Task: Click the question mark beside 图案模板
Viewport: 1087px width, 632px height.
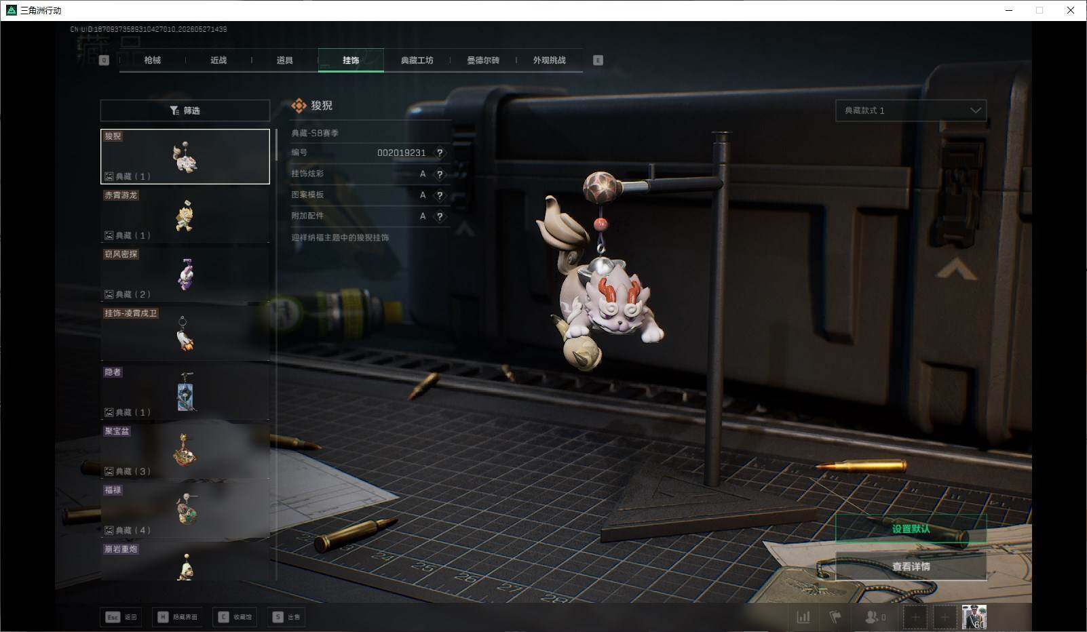Action: click(x=440, y=195)
